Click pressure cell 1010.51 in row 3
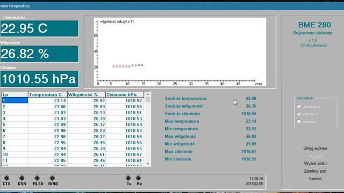The height and width of the screenshot is (193, 344). point(125,113)
